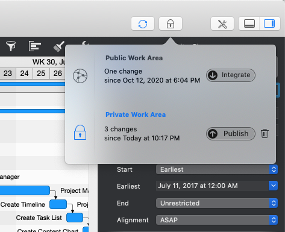Screen dimensions: 285x232
Task: Click the Private Work Area padlock icon
Action: click(x=80, y=133)
